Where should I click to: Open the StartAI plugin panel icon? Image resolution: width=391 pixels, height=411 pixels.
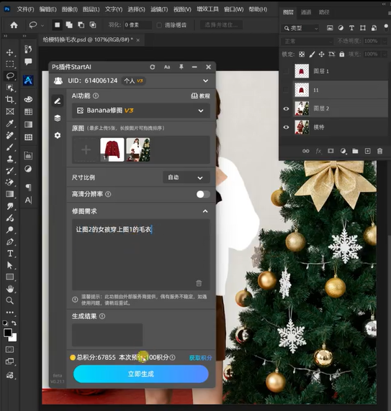pyautogui.click(x=28, y=80)
